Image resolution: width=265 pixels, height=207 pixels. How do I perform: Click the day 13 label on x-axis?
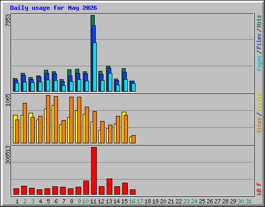[x=109, y=201]
